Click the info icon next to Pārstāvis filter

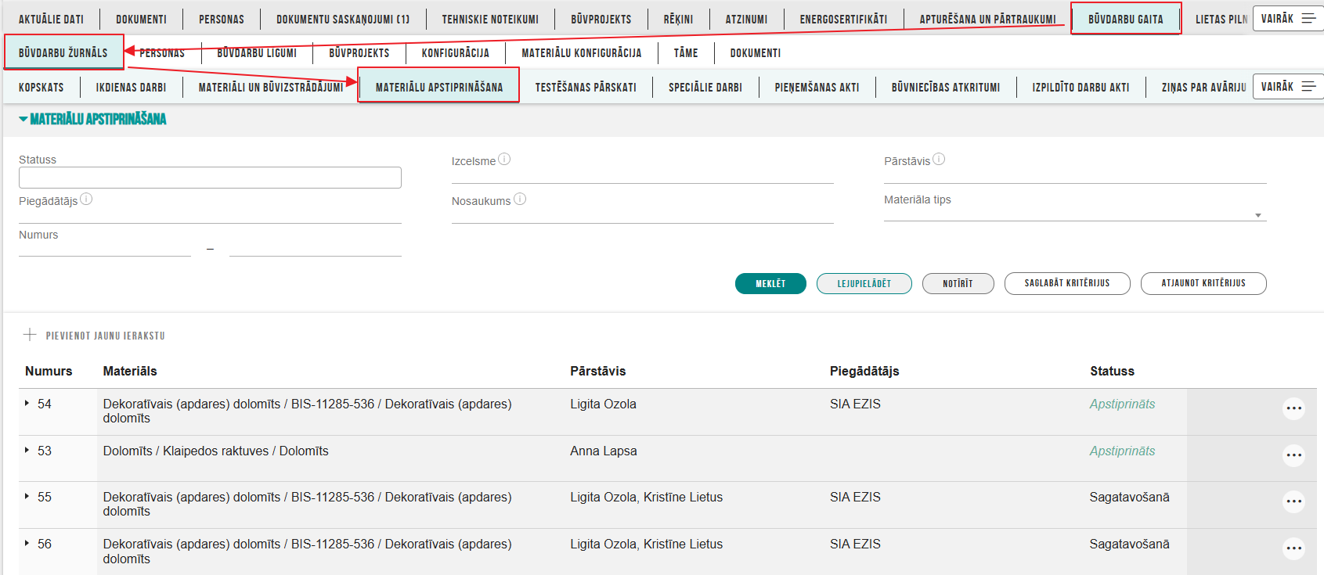tap(939, 159)
